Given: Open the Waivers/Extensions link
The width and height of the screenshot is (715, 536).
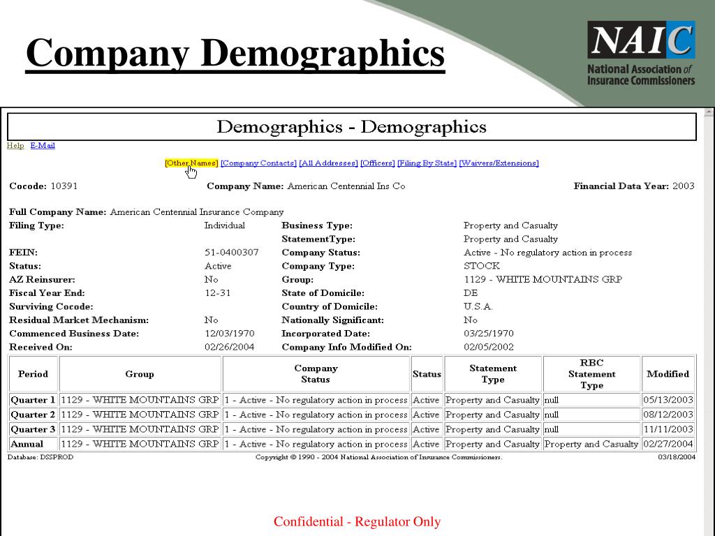Looking at the screenshot, I should pyautogui.click(x=499, y=163).
